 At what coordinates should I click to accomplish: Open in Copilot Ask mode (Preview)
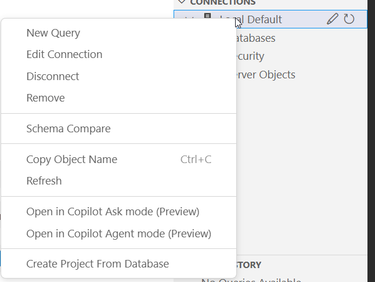coord(113,212)
